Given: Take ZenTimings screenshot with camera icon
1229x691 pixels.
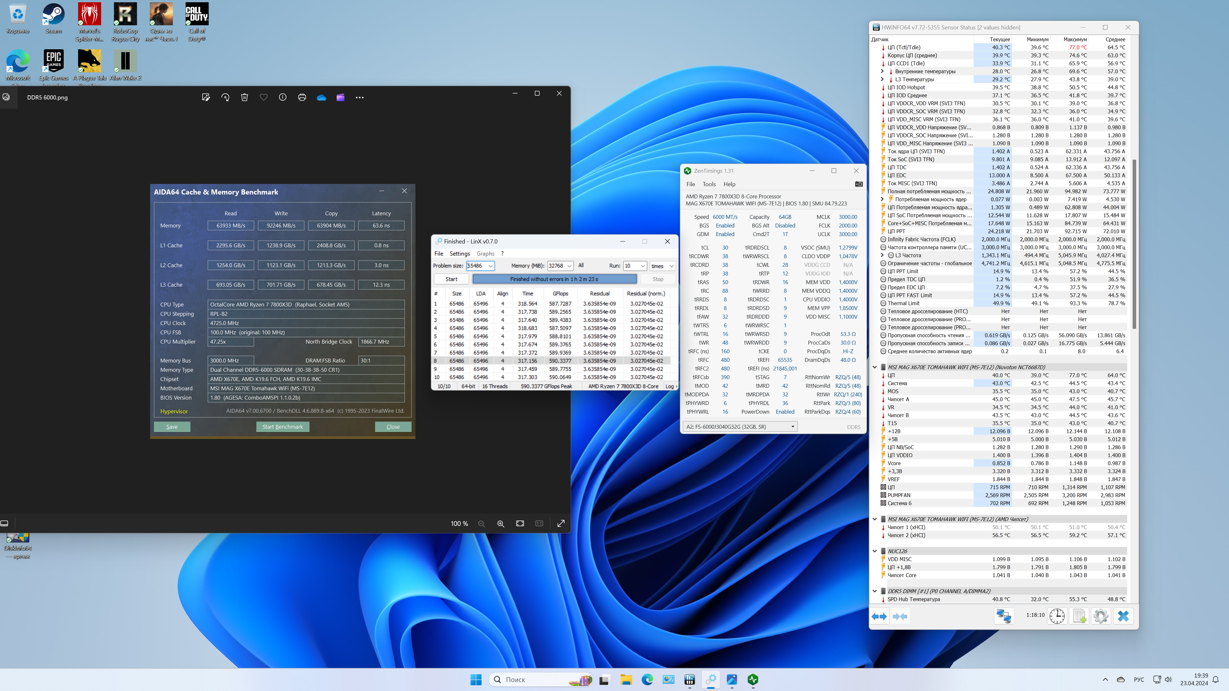Looking at the screenshot, I should [859, 184].
